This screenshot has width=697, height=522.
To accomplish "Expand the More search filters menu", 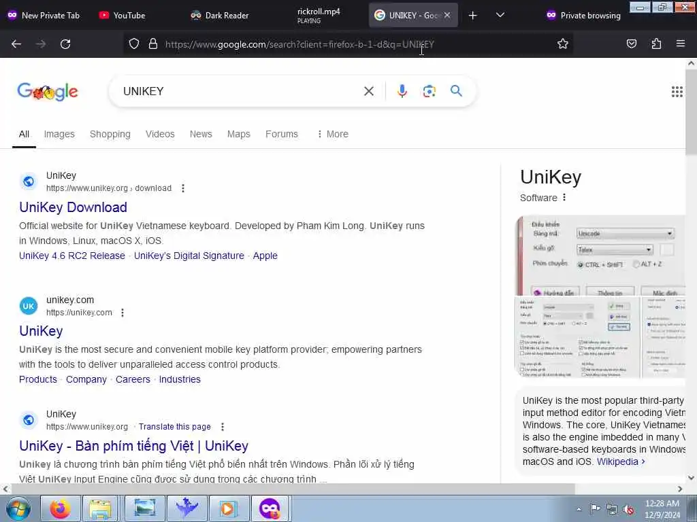I will click(333, 134).
